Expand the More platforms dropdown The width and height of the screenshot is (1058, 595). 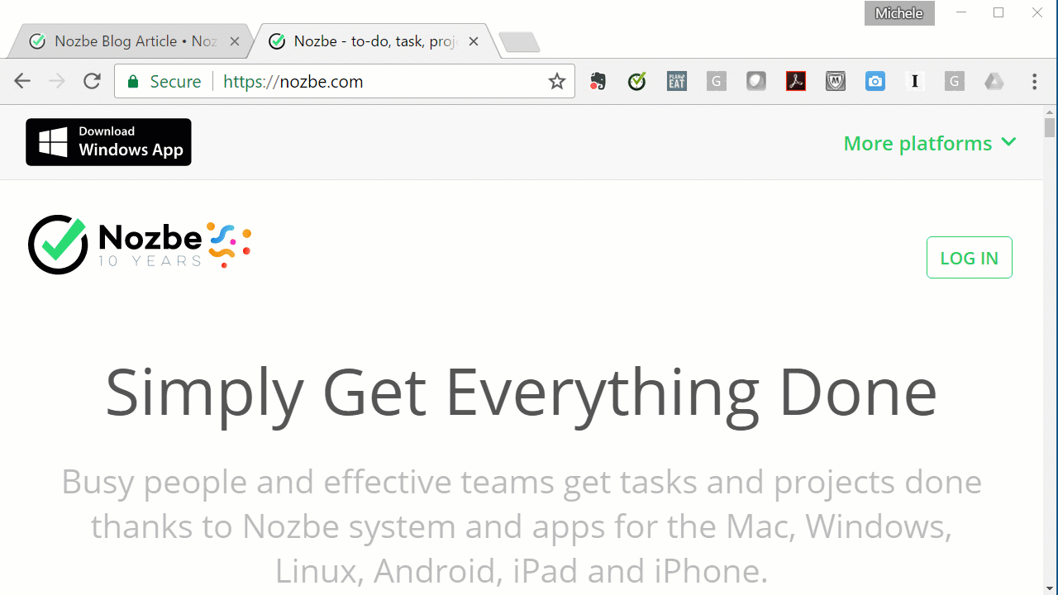tap(930, 143)
